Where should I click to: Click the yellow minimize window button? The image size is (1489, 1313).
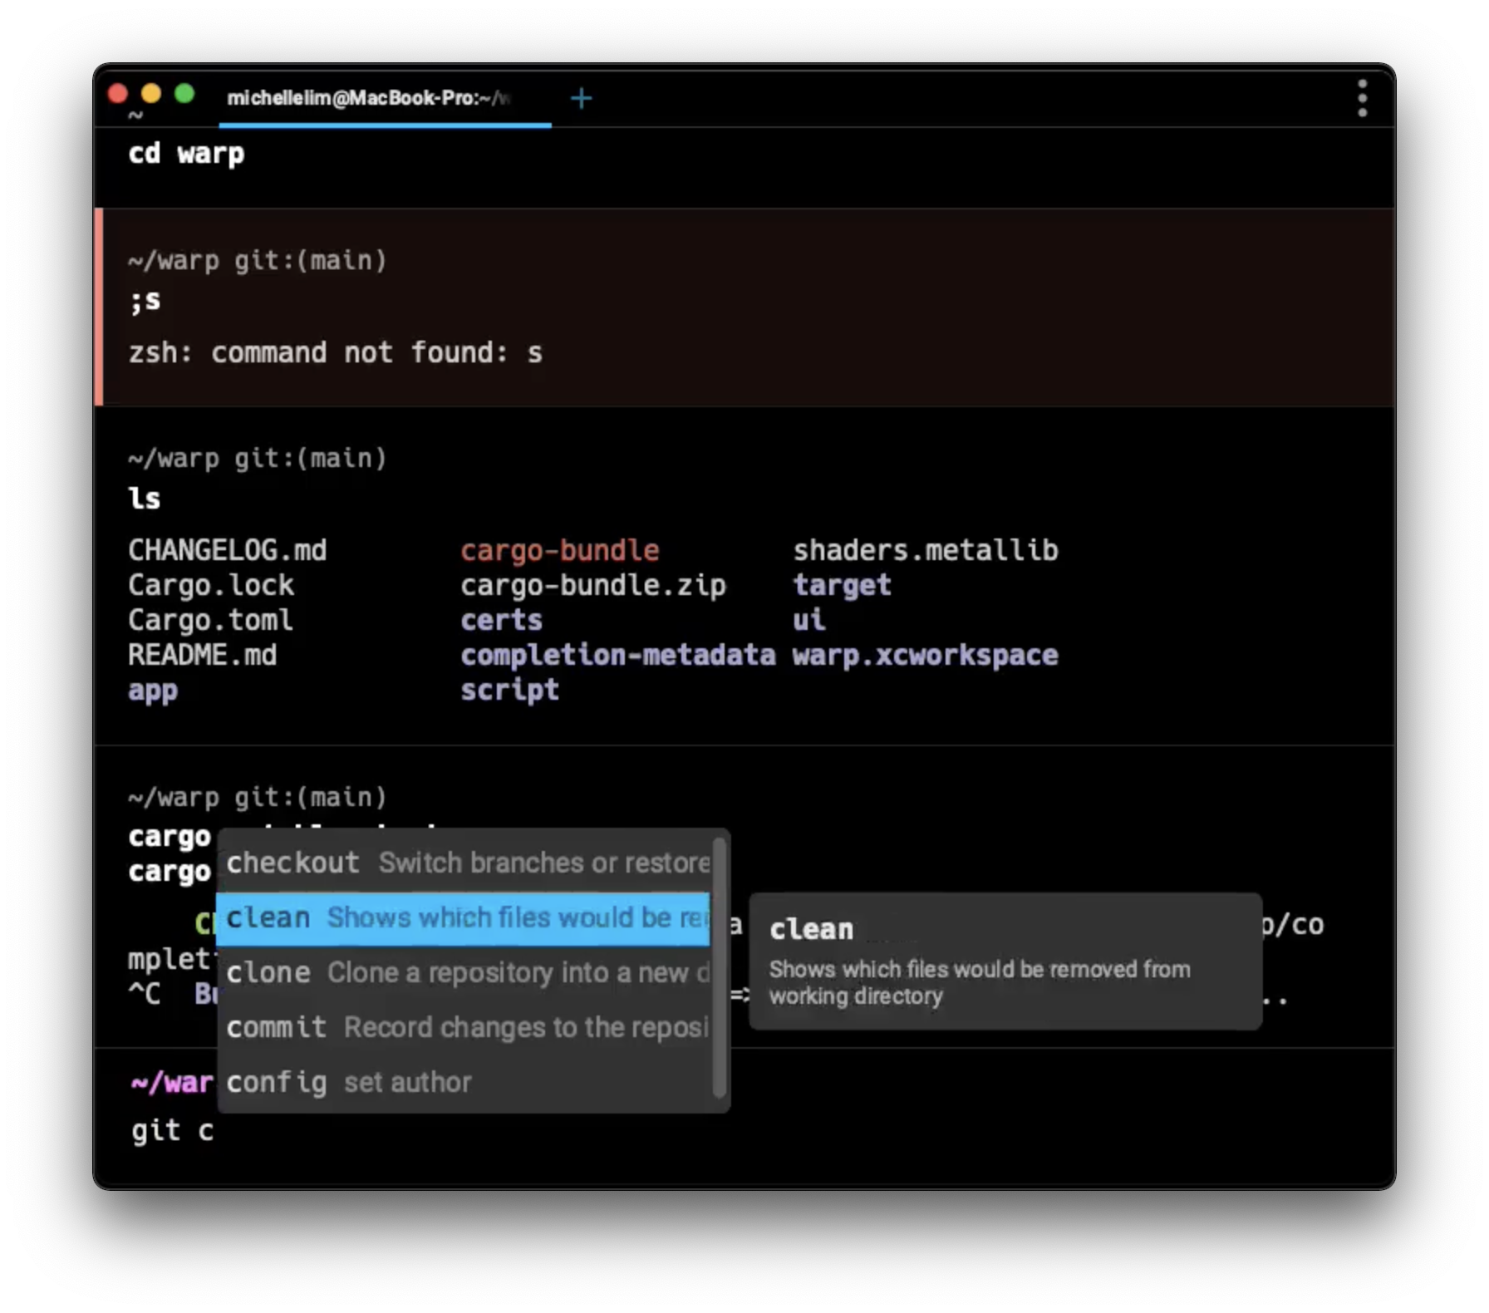[x=151, y=94]
